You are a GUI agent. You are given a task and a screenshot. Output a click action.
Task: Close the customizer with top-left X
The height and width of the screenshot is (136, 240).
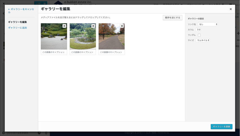point(3,3)
